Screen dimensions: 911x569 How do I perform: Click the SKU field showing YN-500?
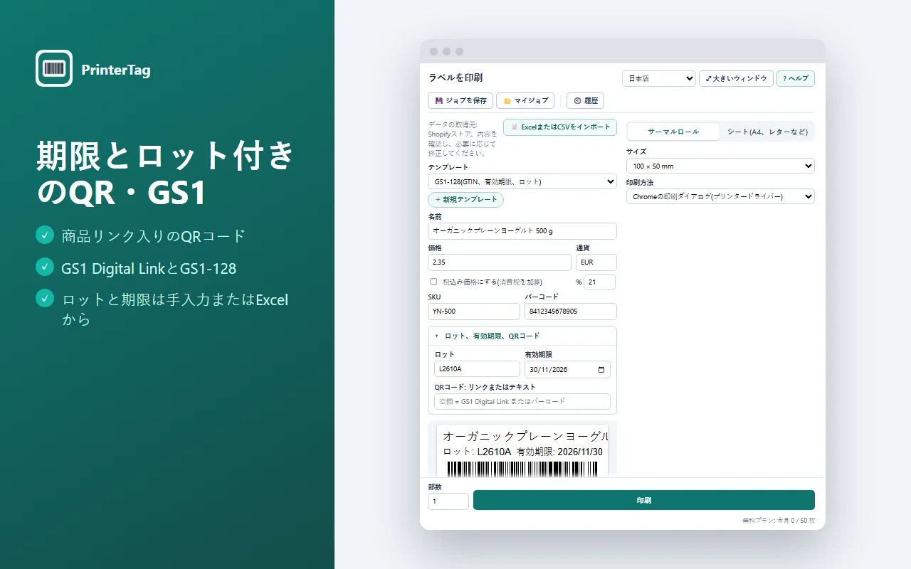point(474,312)
